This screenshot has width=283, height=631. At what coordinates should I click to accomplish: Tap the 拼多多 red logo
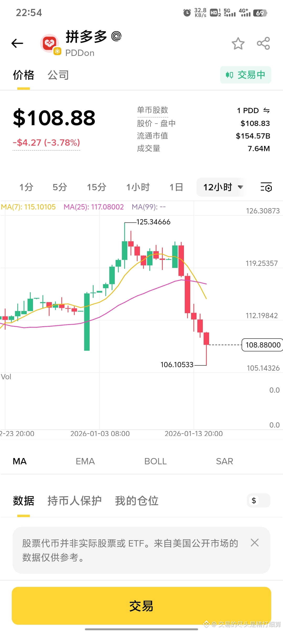[x=49, y=43]
